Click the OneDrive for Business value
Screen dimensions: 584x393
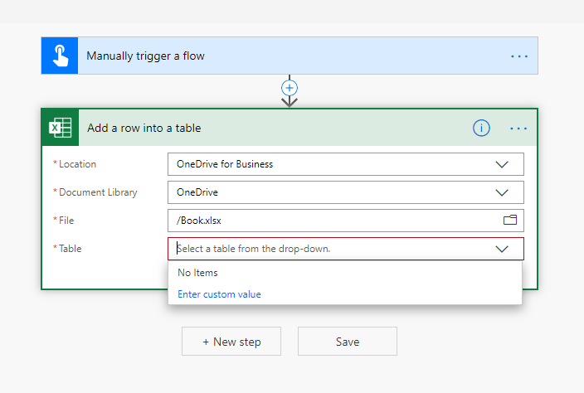click(225, 164)
